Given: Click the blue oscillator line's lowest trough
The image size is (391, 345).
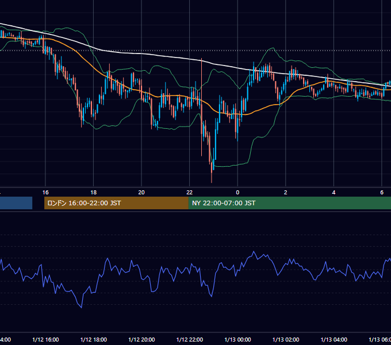Looking at the screenshot, I should [x=81, y=308].
